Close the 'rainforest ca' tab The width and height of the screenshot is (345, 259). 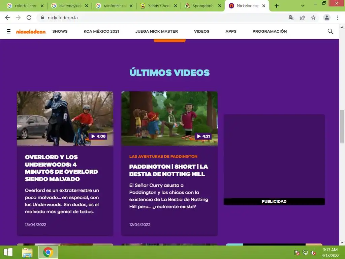click(131, 6)
